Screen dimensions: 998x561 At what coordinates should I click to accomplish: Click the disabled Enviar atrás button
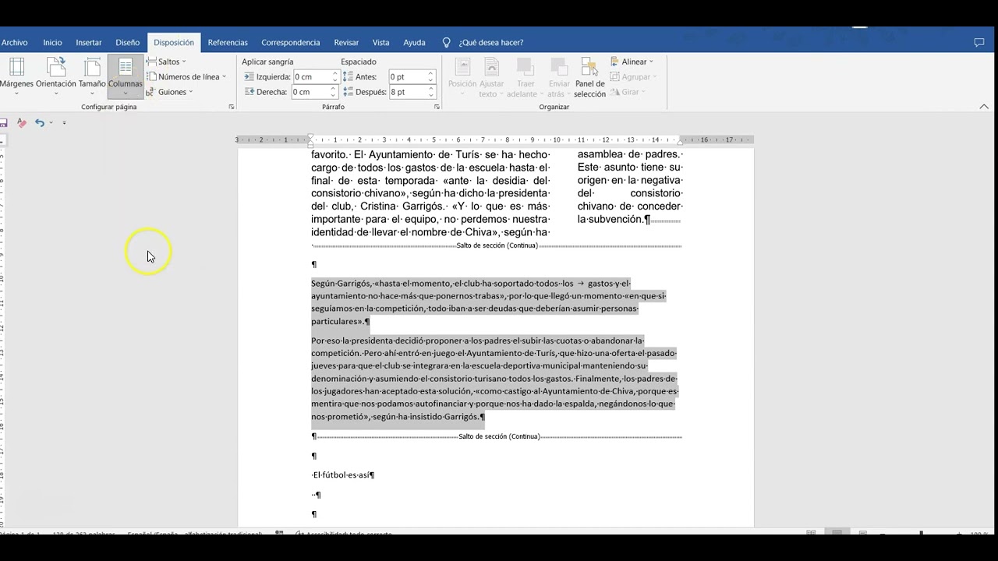[559, 77]
